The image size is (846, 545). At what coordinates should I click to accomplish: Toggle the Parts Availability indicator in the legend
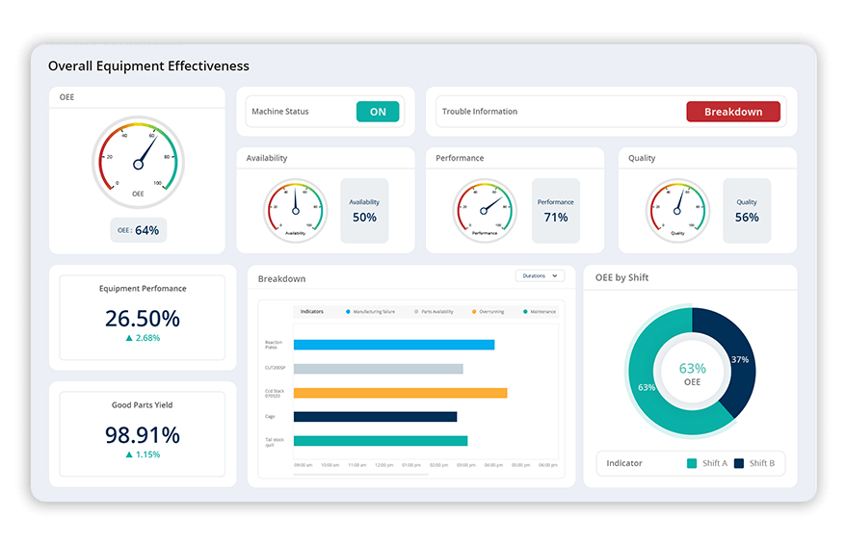416,312
